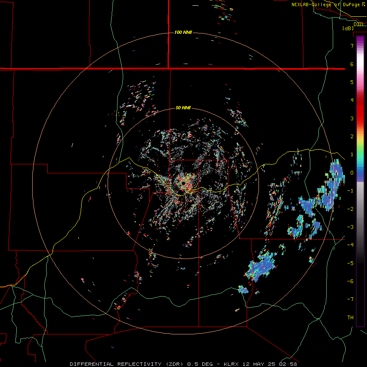Click the -4 scale label
Viewport: 367px width, 367px height.
(350, 245)
